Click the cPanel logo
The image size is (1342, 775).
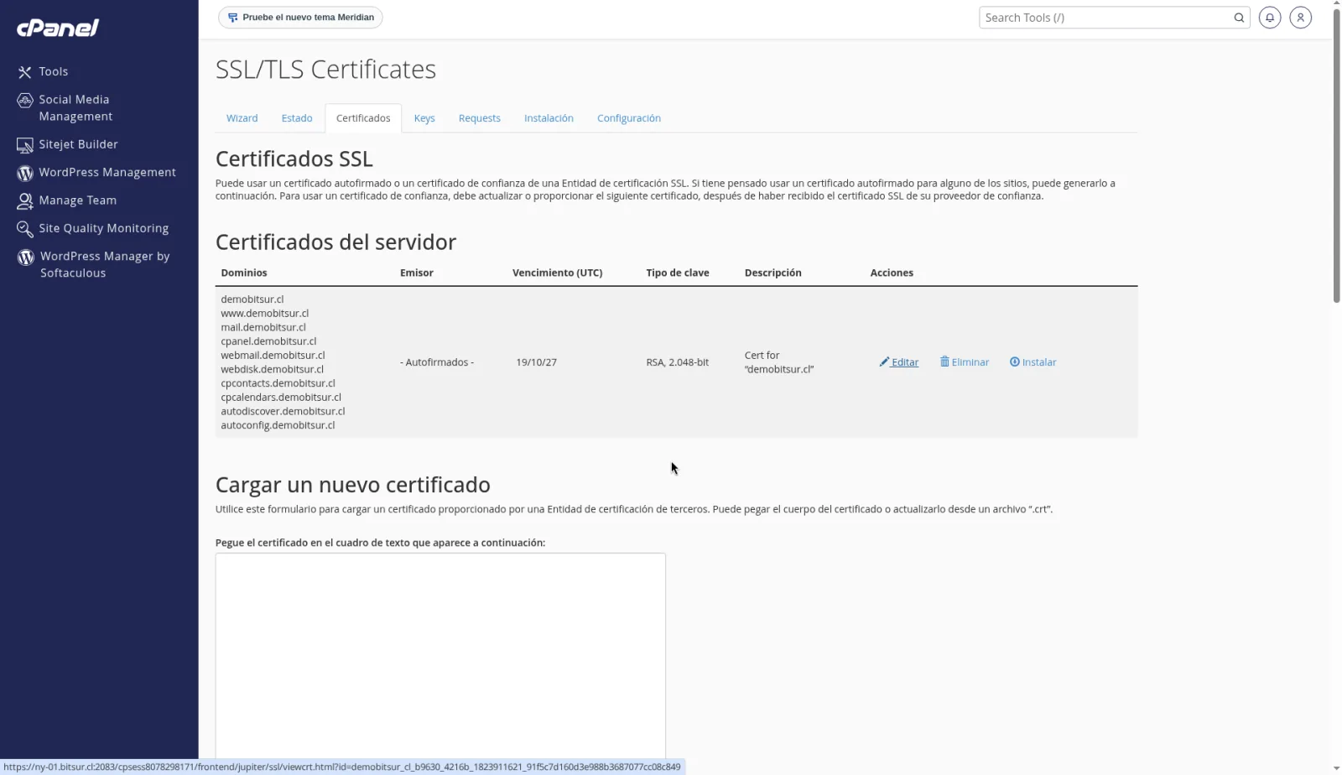58,28
